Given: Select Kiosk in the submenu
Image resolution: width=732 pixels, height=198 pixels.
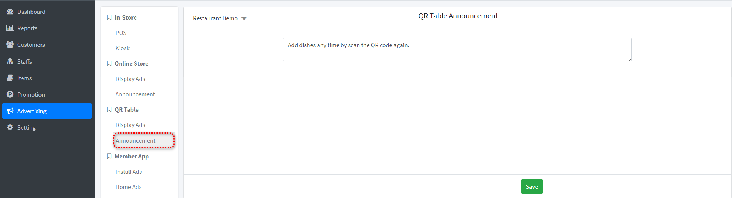Looking at the screenshot, I should 123,48.
